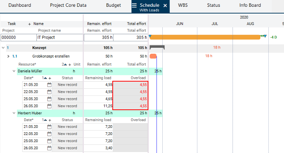Select the orange IT Project Gantt bar
Viewport: 284px width, 153px height.
point(205,37)
